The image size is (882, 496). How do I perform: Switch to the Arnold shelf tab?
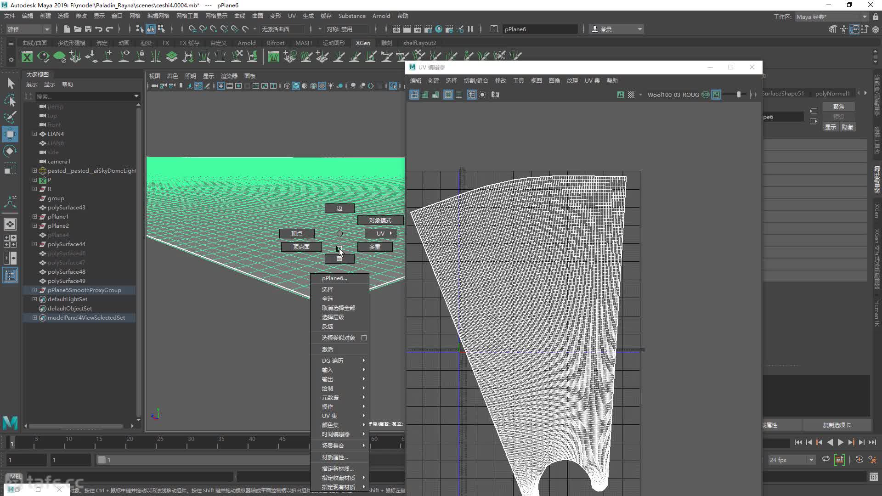pyautogui.click(x=246, y=43)
